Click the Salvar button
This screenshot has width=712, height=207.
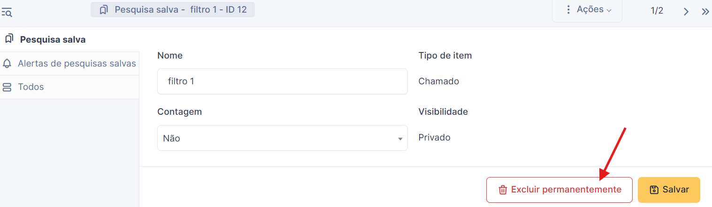[669, 190]
